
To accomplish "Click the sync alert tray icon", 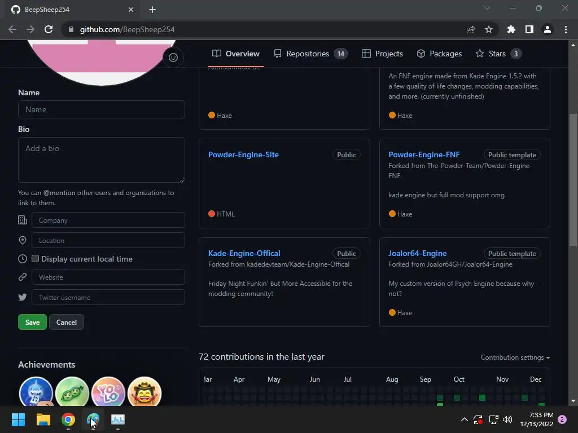I will click(478, 419).
